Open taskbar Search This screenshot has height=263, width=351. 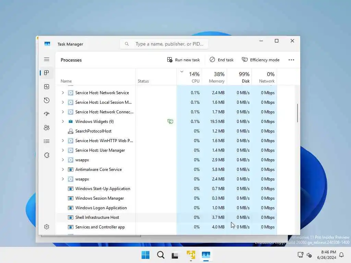pos(160,255)
